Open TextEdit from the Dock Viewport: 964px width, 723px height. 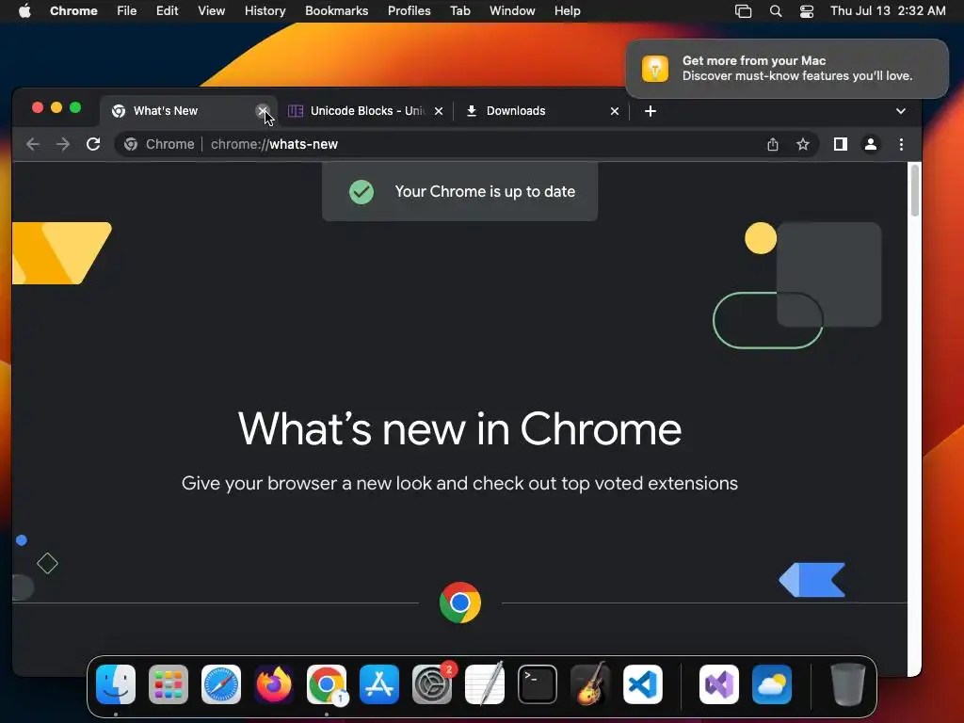tap(485, 684)
